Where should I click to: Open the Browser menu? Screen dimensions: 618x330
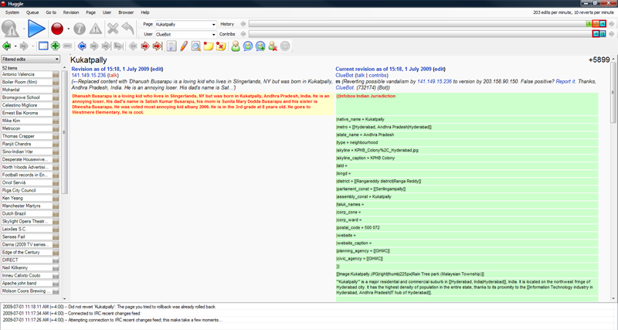[126, 12]
